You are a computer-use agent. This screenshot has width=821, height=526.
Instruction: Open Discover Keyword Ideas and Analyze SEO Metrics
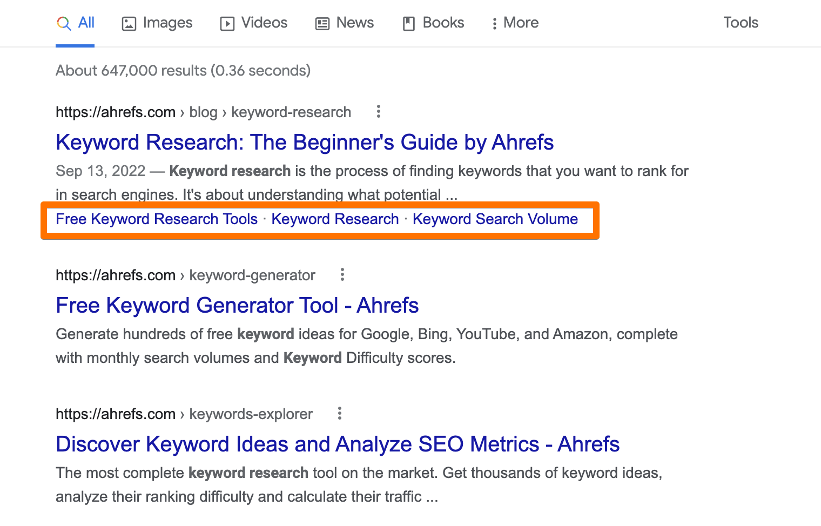click(337, 444)
